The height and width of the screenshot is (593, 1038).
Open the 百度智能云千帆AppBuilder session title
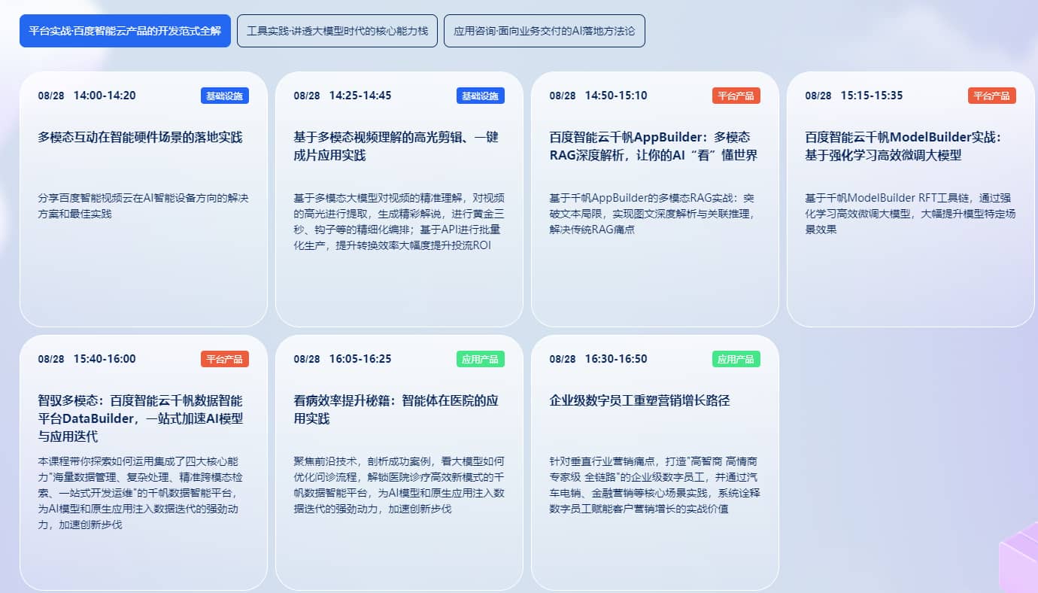(x=653, y=146)
